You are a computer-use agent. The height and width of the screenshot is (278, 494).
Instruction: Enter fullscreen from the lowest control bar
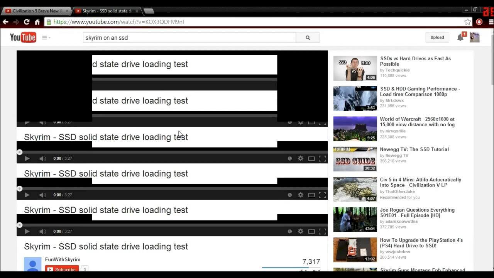323,231
